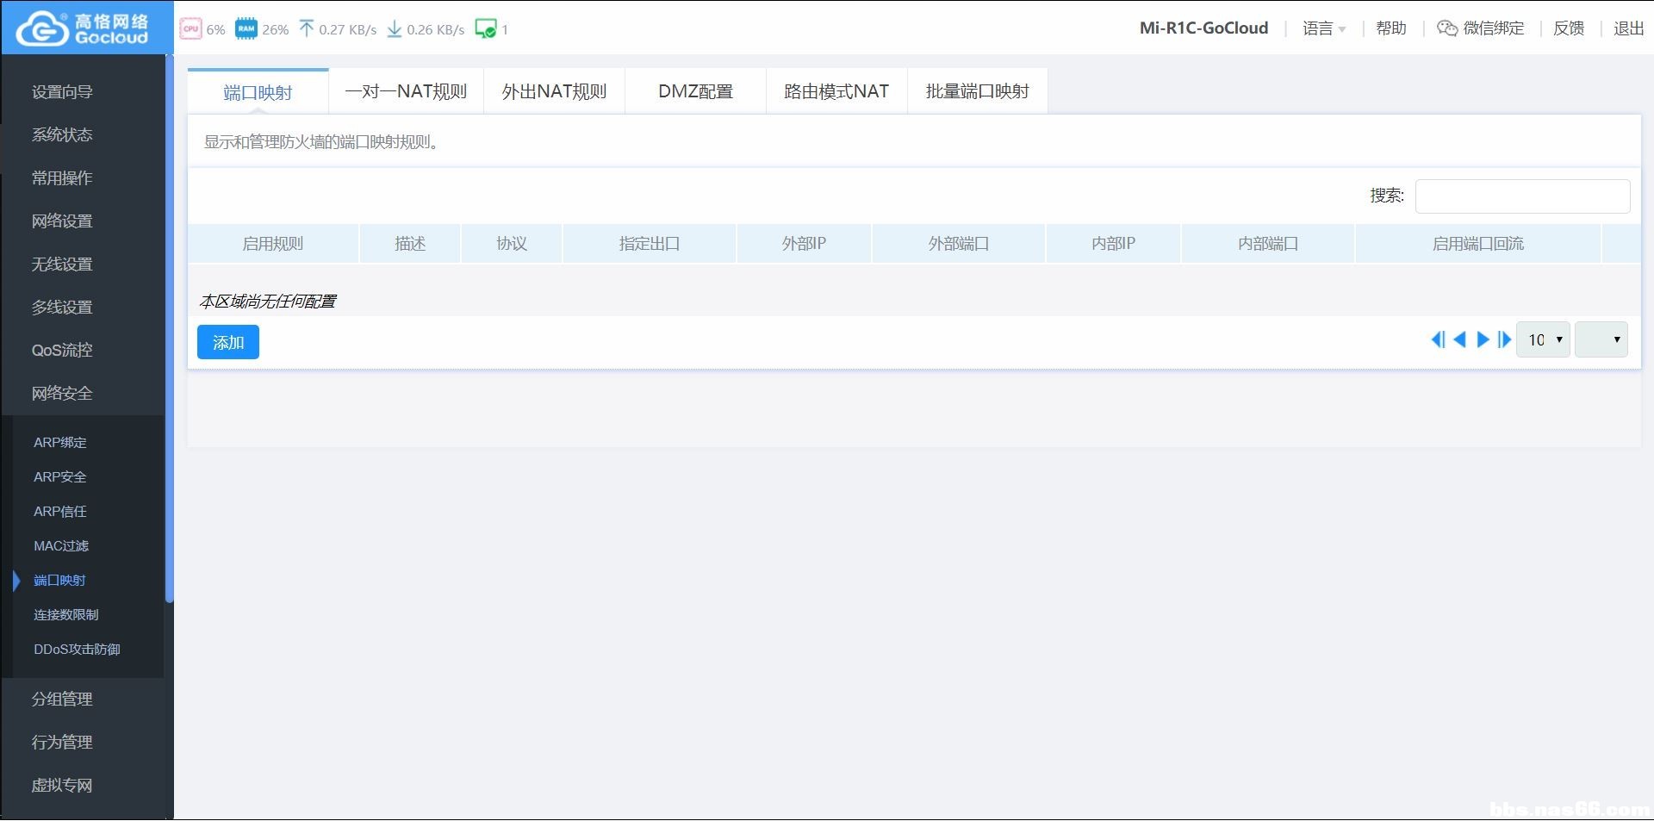Screen dimensions: 1654x821
Task: Switch to the 批量端口映射 tab
Action: (977, 91)
